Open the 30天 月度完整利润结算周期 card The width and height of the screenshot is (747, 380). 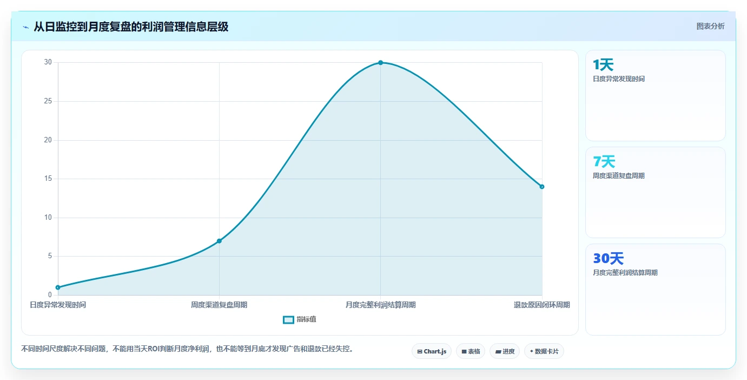point(655,290)
